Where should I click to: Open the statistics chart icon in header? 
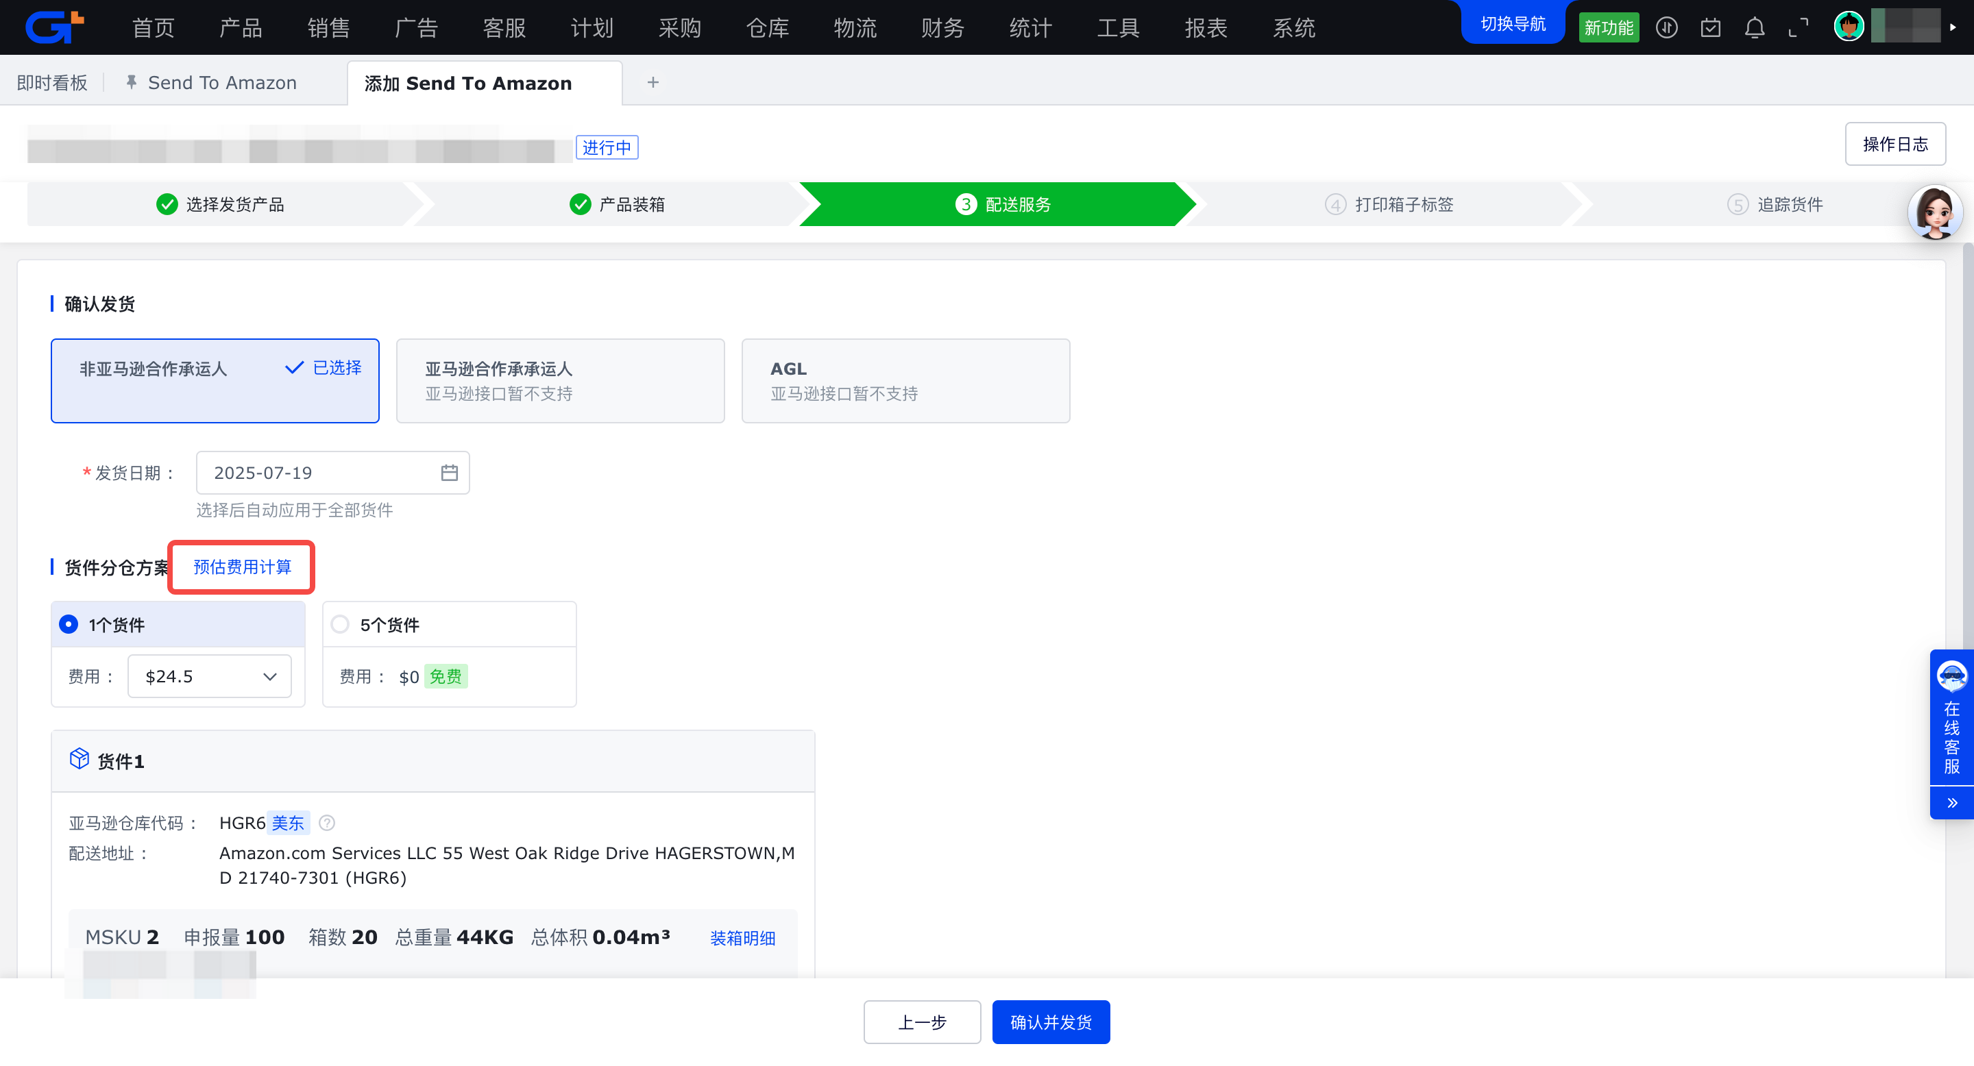1667,28
